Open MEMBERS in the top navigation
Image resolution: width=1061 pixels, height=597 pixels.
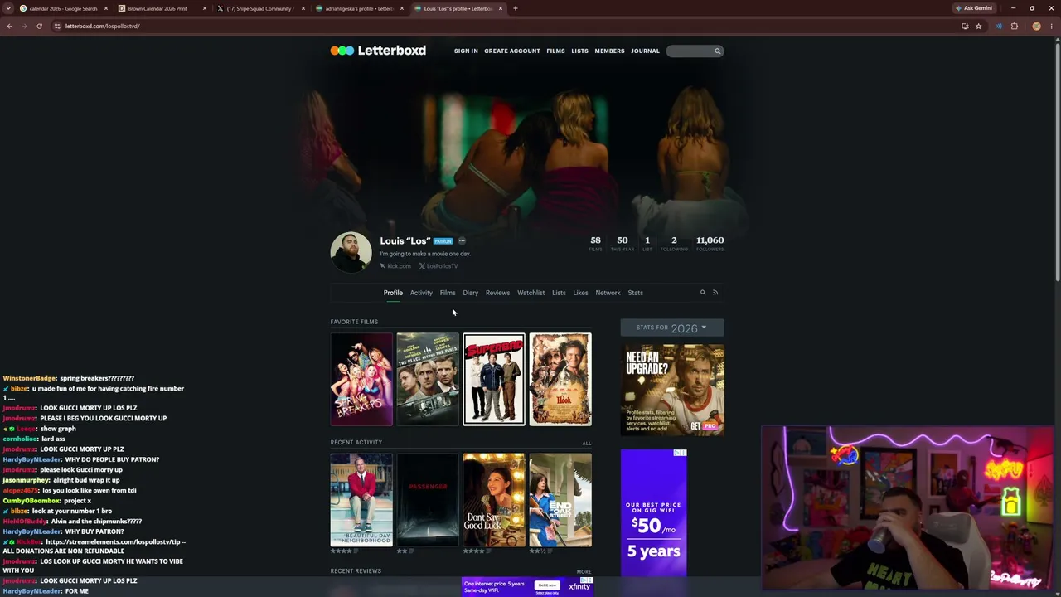(609, 51)
